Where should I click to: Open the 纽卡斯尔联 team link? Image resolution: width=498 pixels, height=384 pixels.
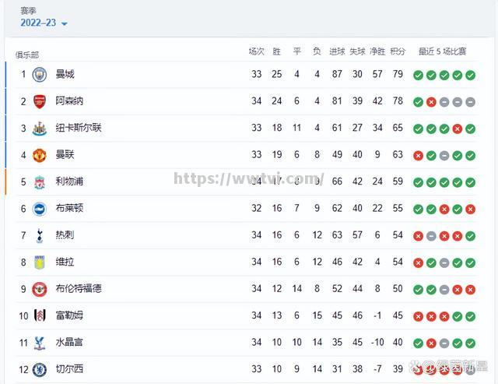click(79, 129)
